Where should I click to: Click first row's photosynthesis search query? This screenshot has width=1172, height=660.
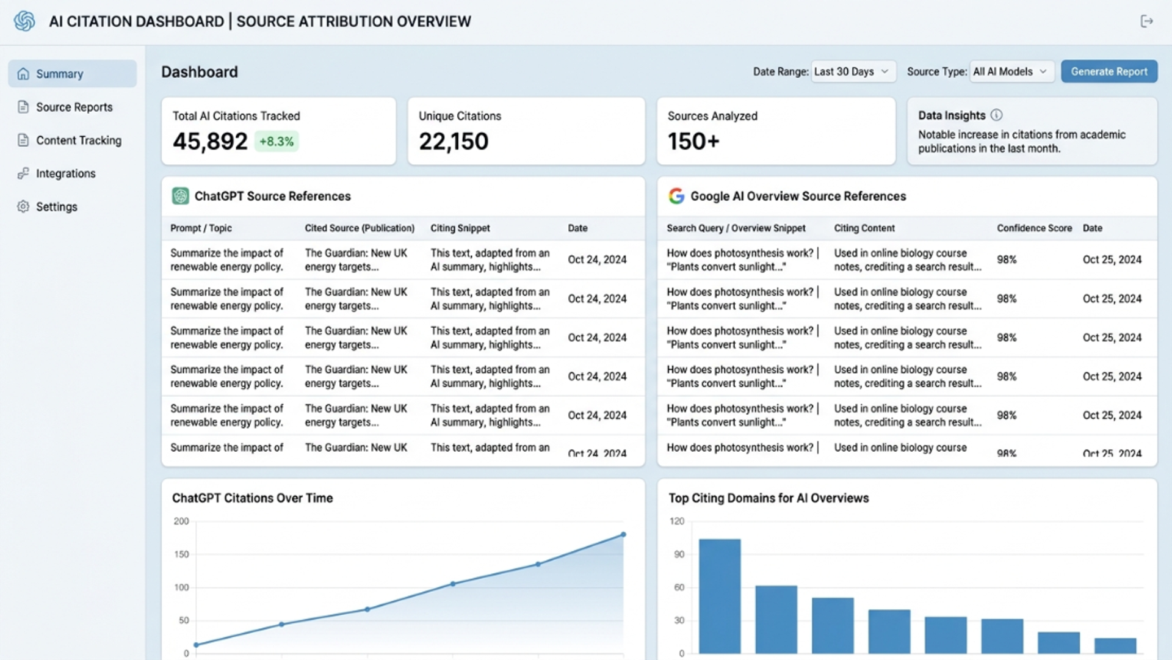coord(742,259)
